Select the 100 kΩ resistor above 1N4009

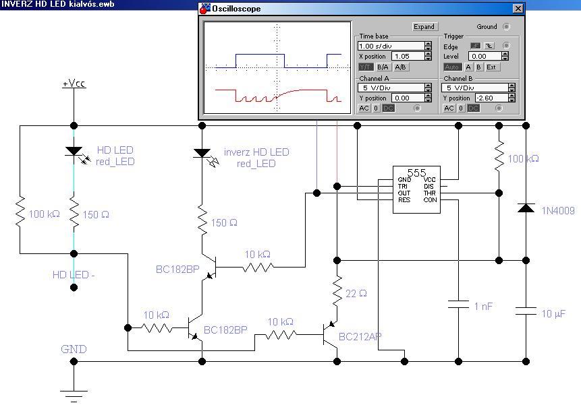tap(499, 156)
